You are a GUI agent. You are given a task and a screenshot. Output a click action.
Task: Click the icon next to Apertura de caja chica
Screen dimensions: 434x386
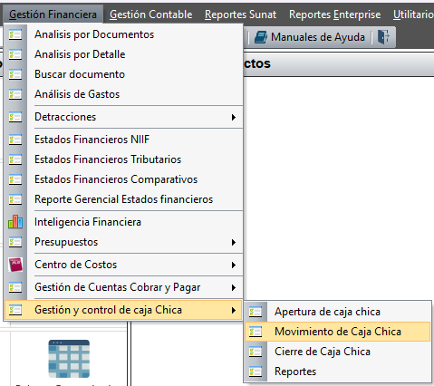coord(256,312)
